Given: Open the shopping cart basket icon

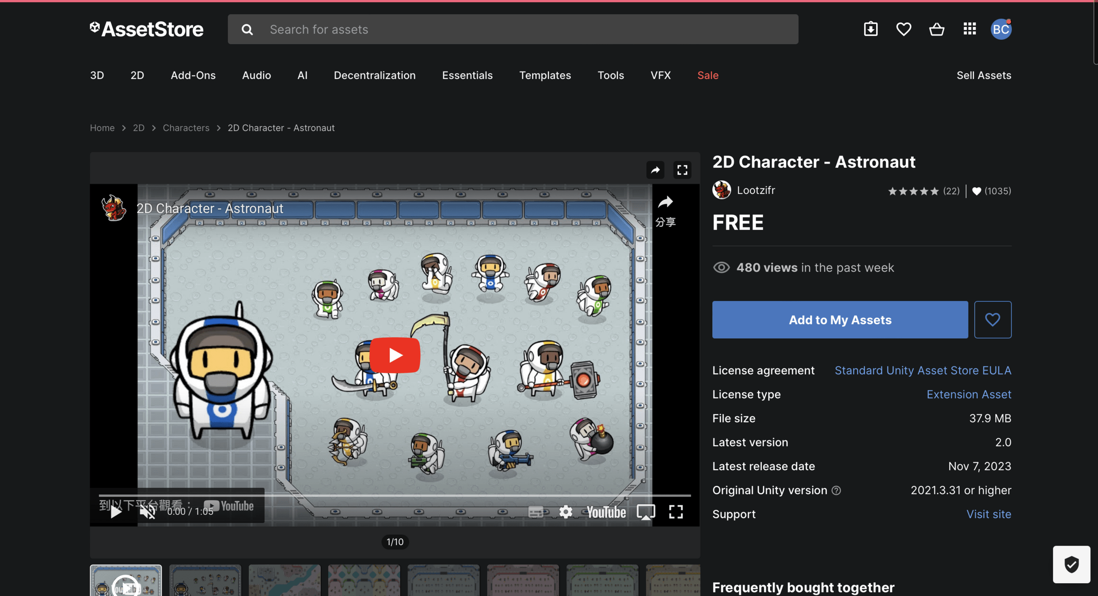Looking at the screenshot, I should click(x=936, y=29).
